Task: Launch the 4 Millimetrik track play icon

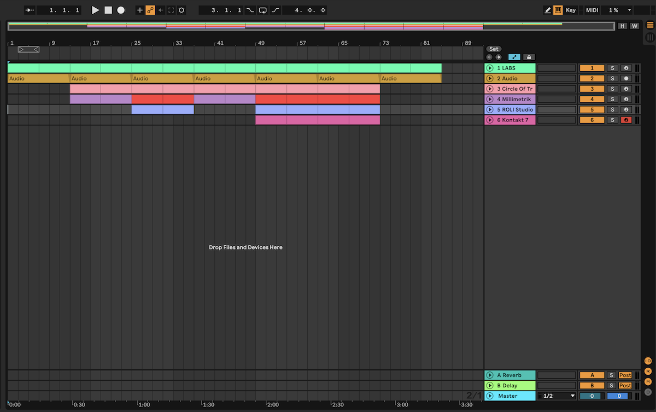Action: pyautogui.click(x=490, y=99)
